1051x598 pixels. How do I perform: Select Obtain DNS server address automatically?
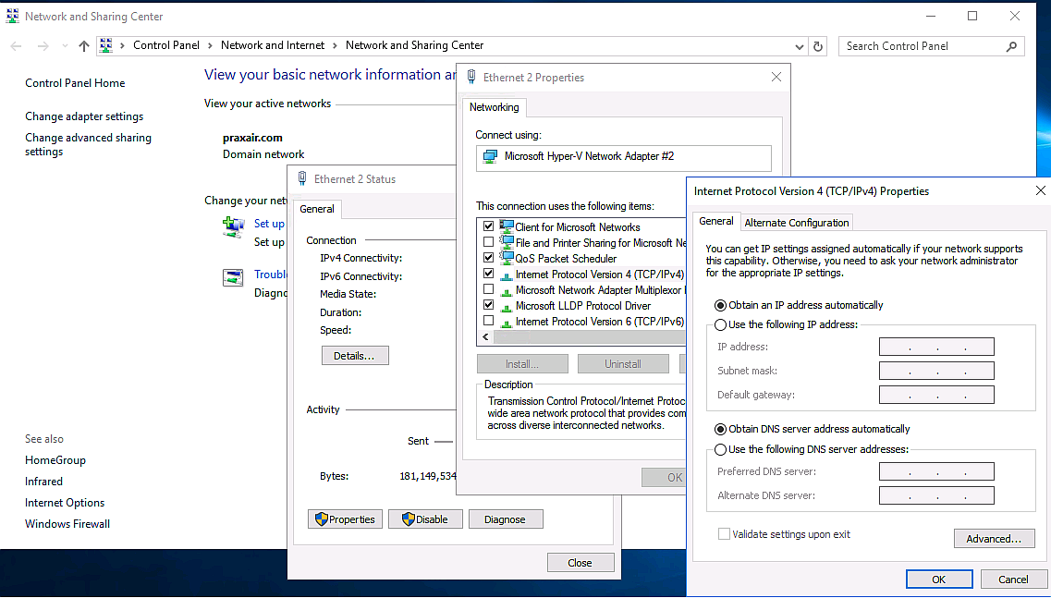(x=721, y=429)
